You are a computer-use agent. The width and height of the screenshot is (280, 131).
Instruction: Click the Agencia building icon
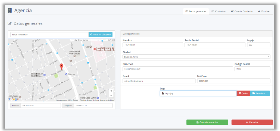point(10,11)
